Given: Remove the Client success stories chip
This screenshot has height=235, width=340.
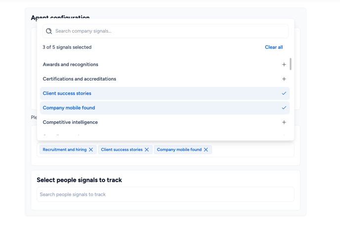Looking at the screenshot, I should pos(147,150).
